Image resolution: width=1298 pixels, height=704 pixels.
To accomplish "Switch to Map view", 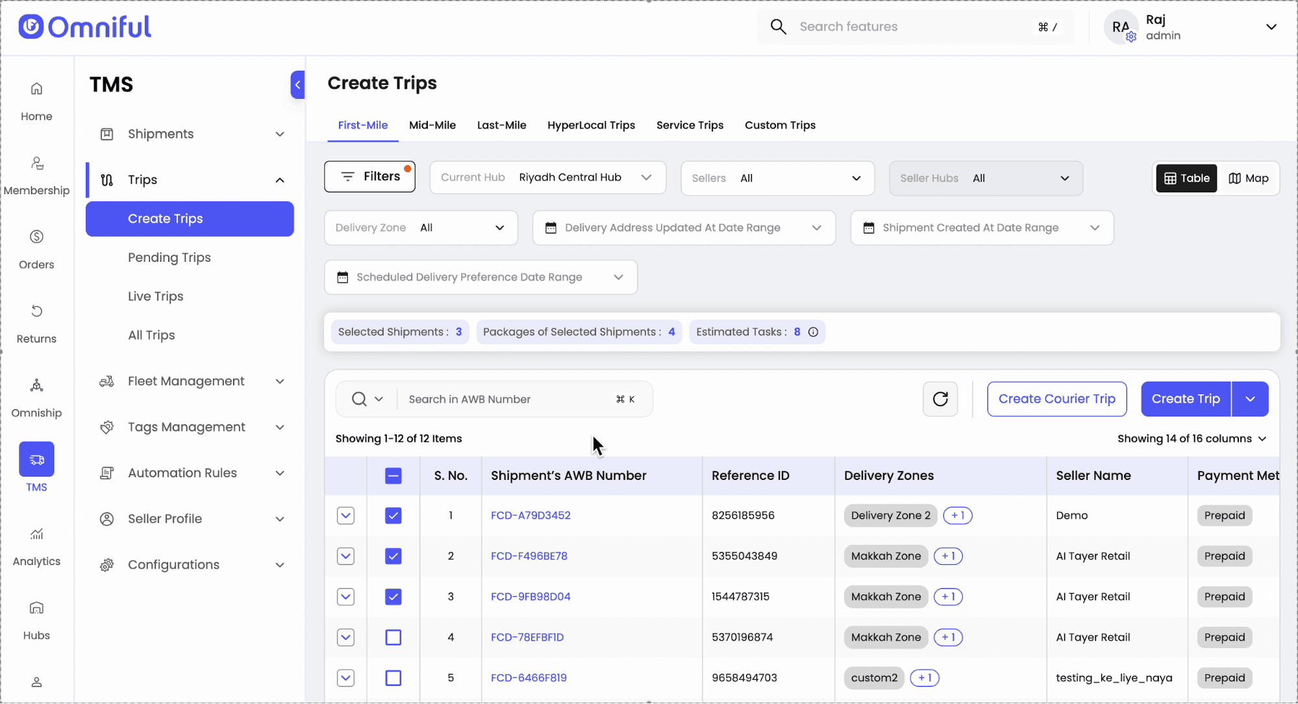I will click(x=1248, y=178).
